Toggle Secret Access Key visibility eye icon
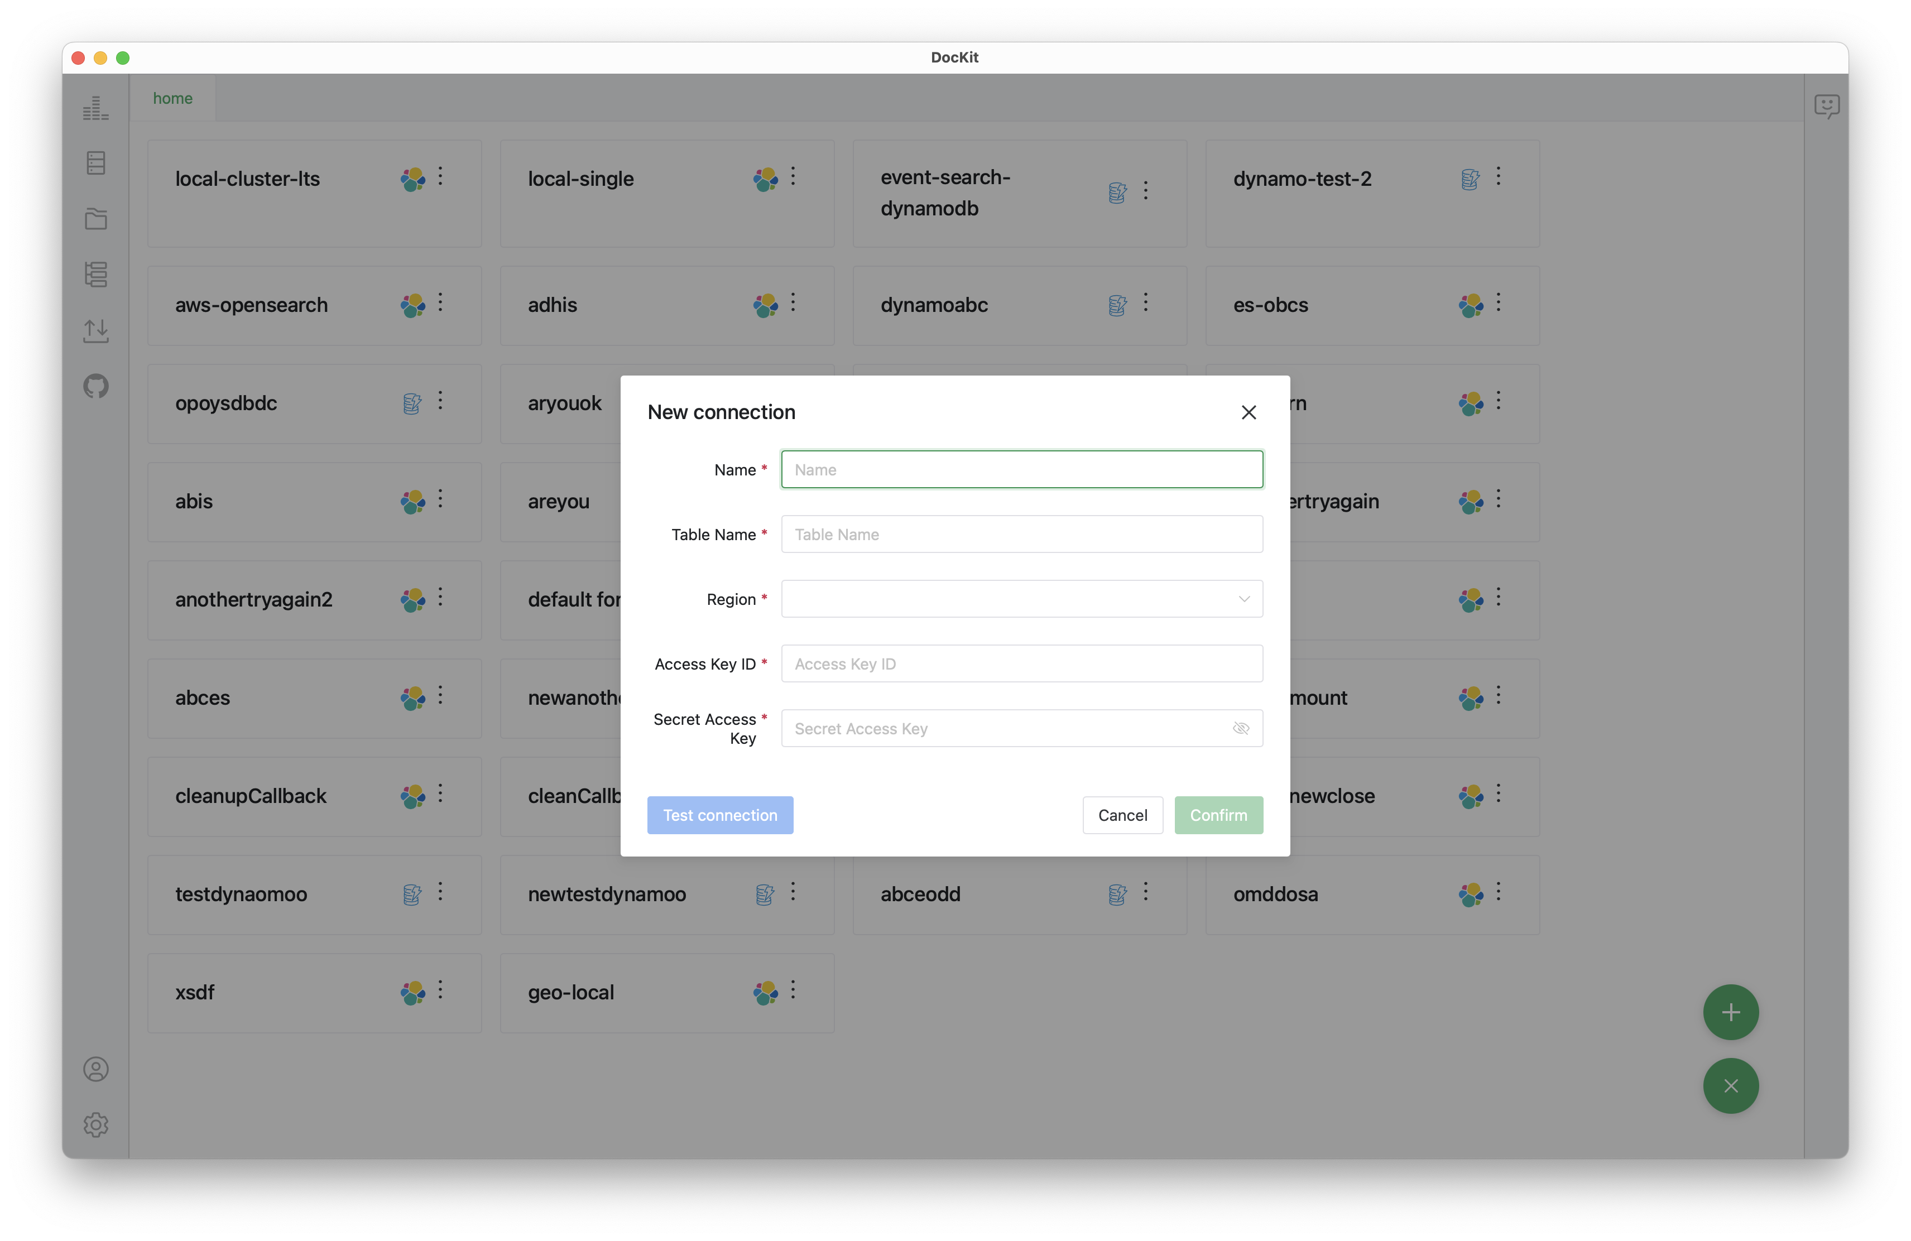This screenshot has width=1911, height=1241. pyautogui.click(x=1241, y=728)
